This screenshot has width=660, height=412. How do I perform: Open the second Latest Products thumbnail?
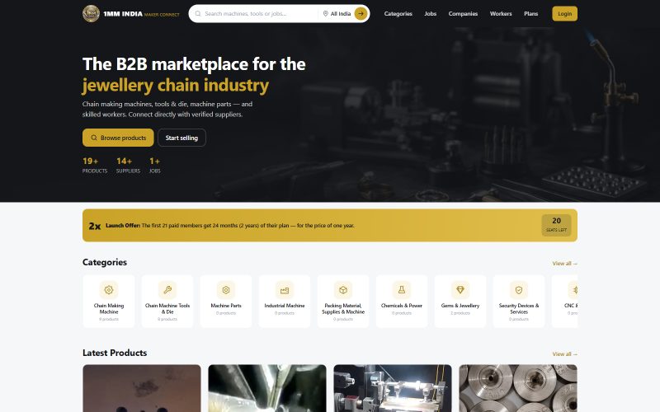coord(267,388)
